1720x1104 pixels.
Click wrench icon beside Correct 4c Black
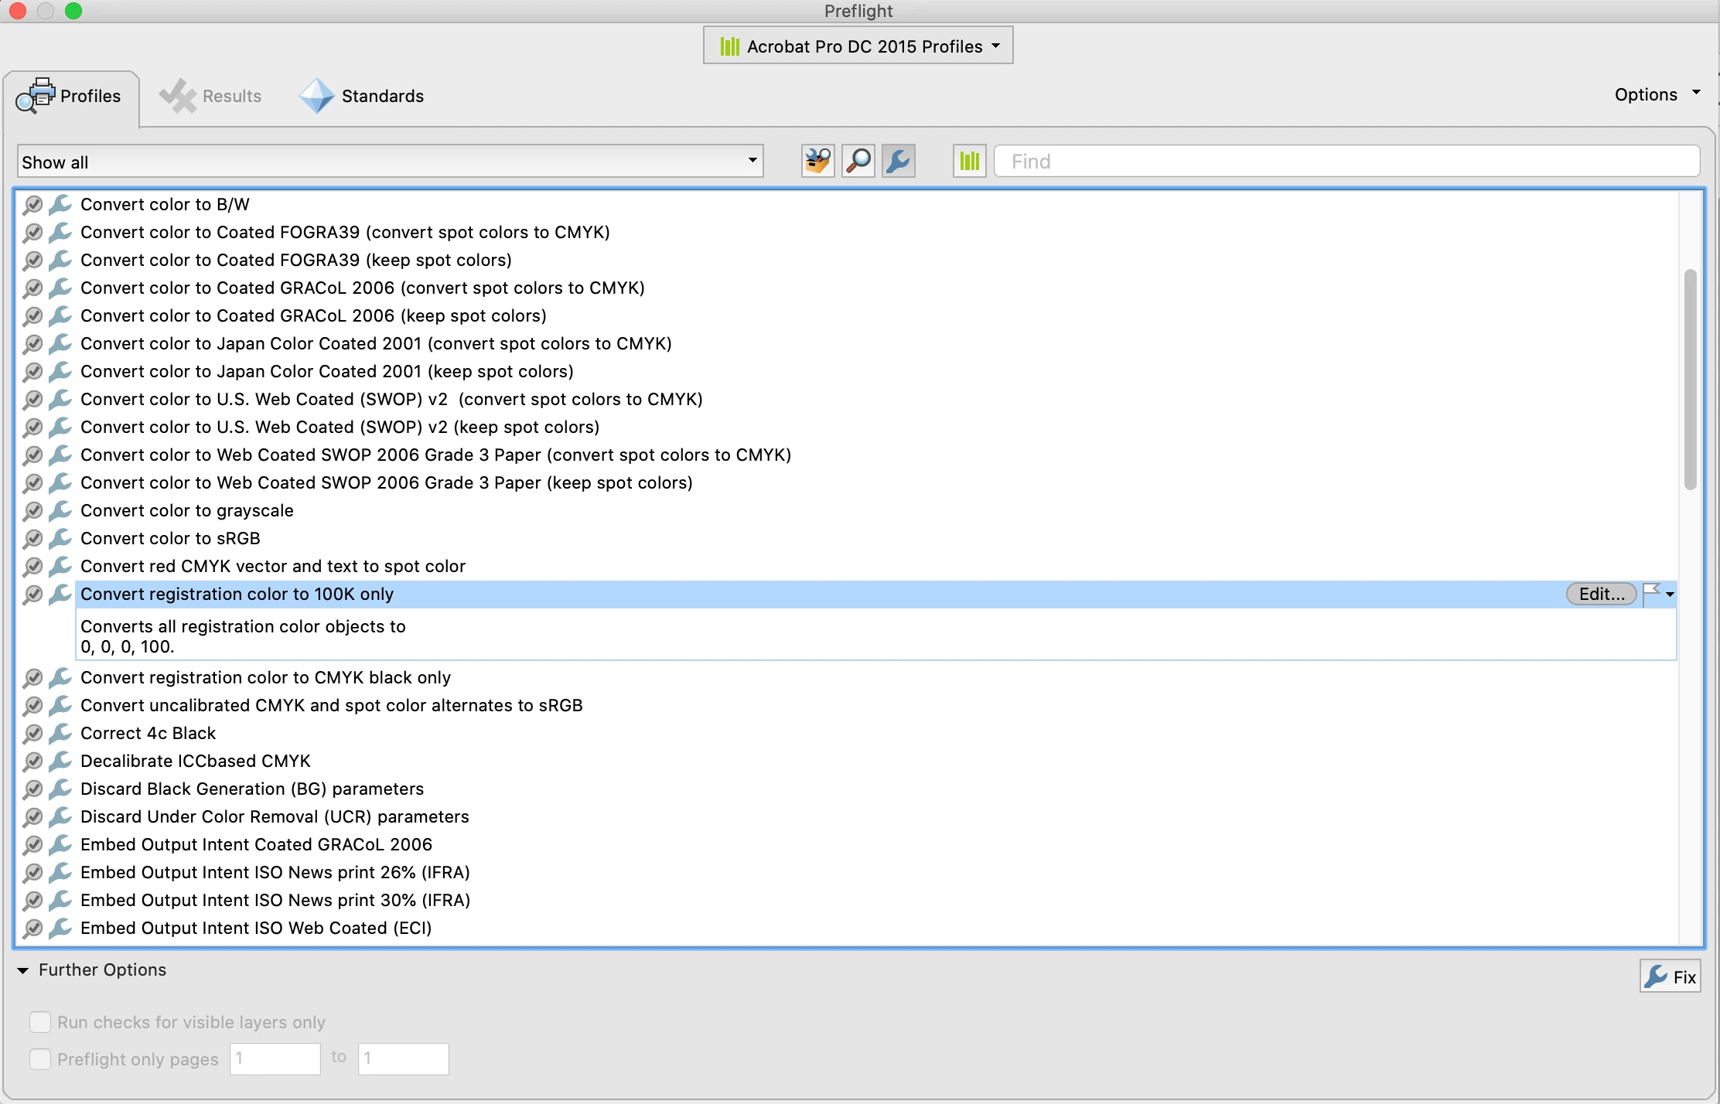point(60,733)
